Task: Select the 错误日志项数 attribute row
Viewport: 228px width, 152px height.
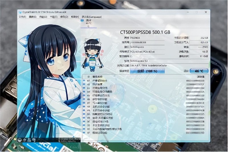Action: [x=144, y=133]
